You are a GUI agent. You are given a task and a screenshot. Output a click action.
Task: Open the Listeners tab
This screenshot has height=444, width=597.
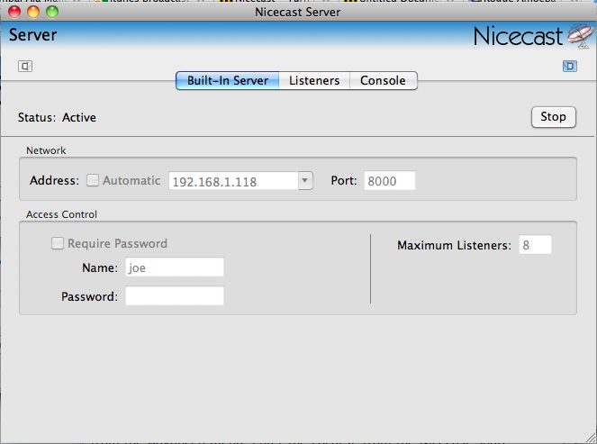(314, 81)
